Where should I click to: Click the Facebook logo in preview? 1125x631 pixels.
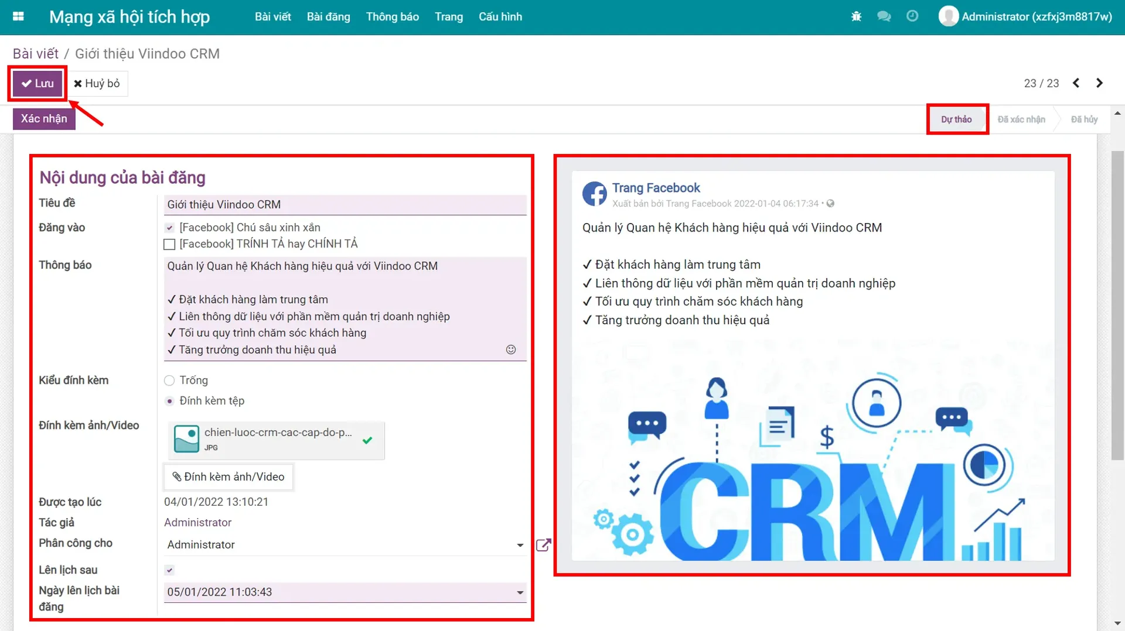(594, 194)
